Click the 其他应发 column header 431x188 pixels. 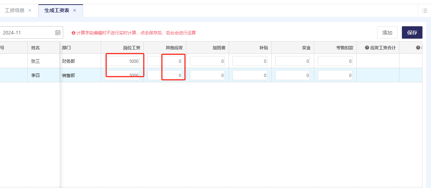165,48
